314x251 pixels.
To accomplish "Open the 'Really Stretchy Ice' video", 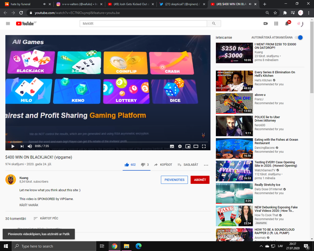I will [x=234, y=193].
